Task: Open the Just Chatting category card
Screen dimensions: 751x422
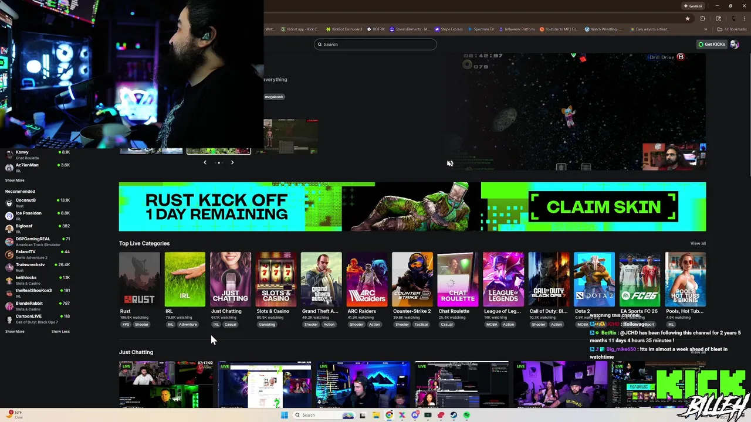Action: [231, 280]
